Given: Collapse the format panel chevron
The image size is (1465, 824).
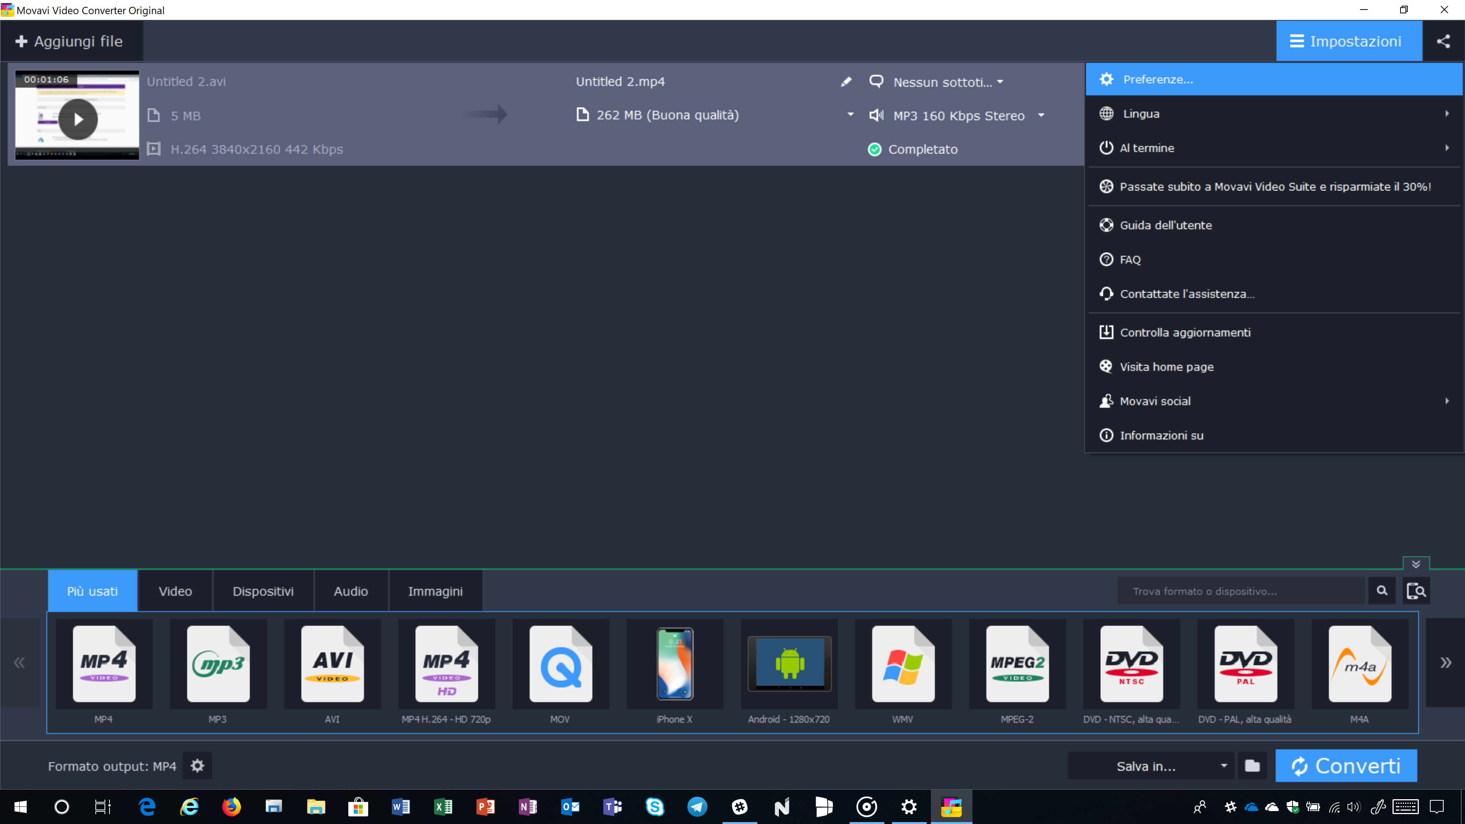Looking at the screenshot, I should click(x=1416, y=564).
